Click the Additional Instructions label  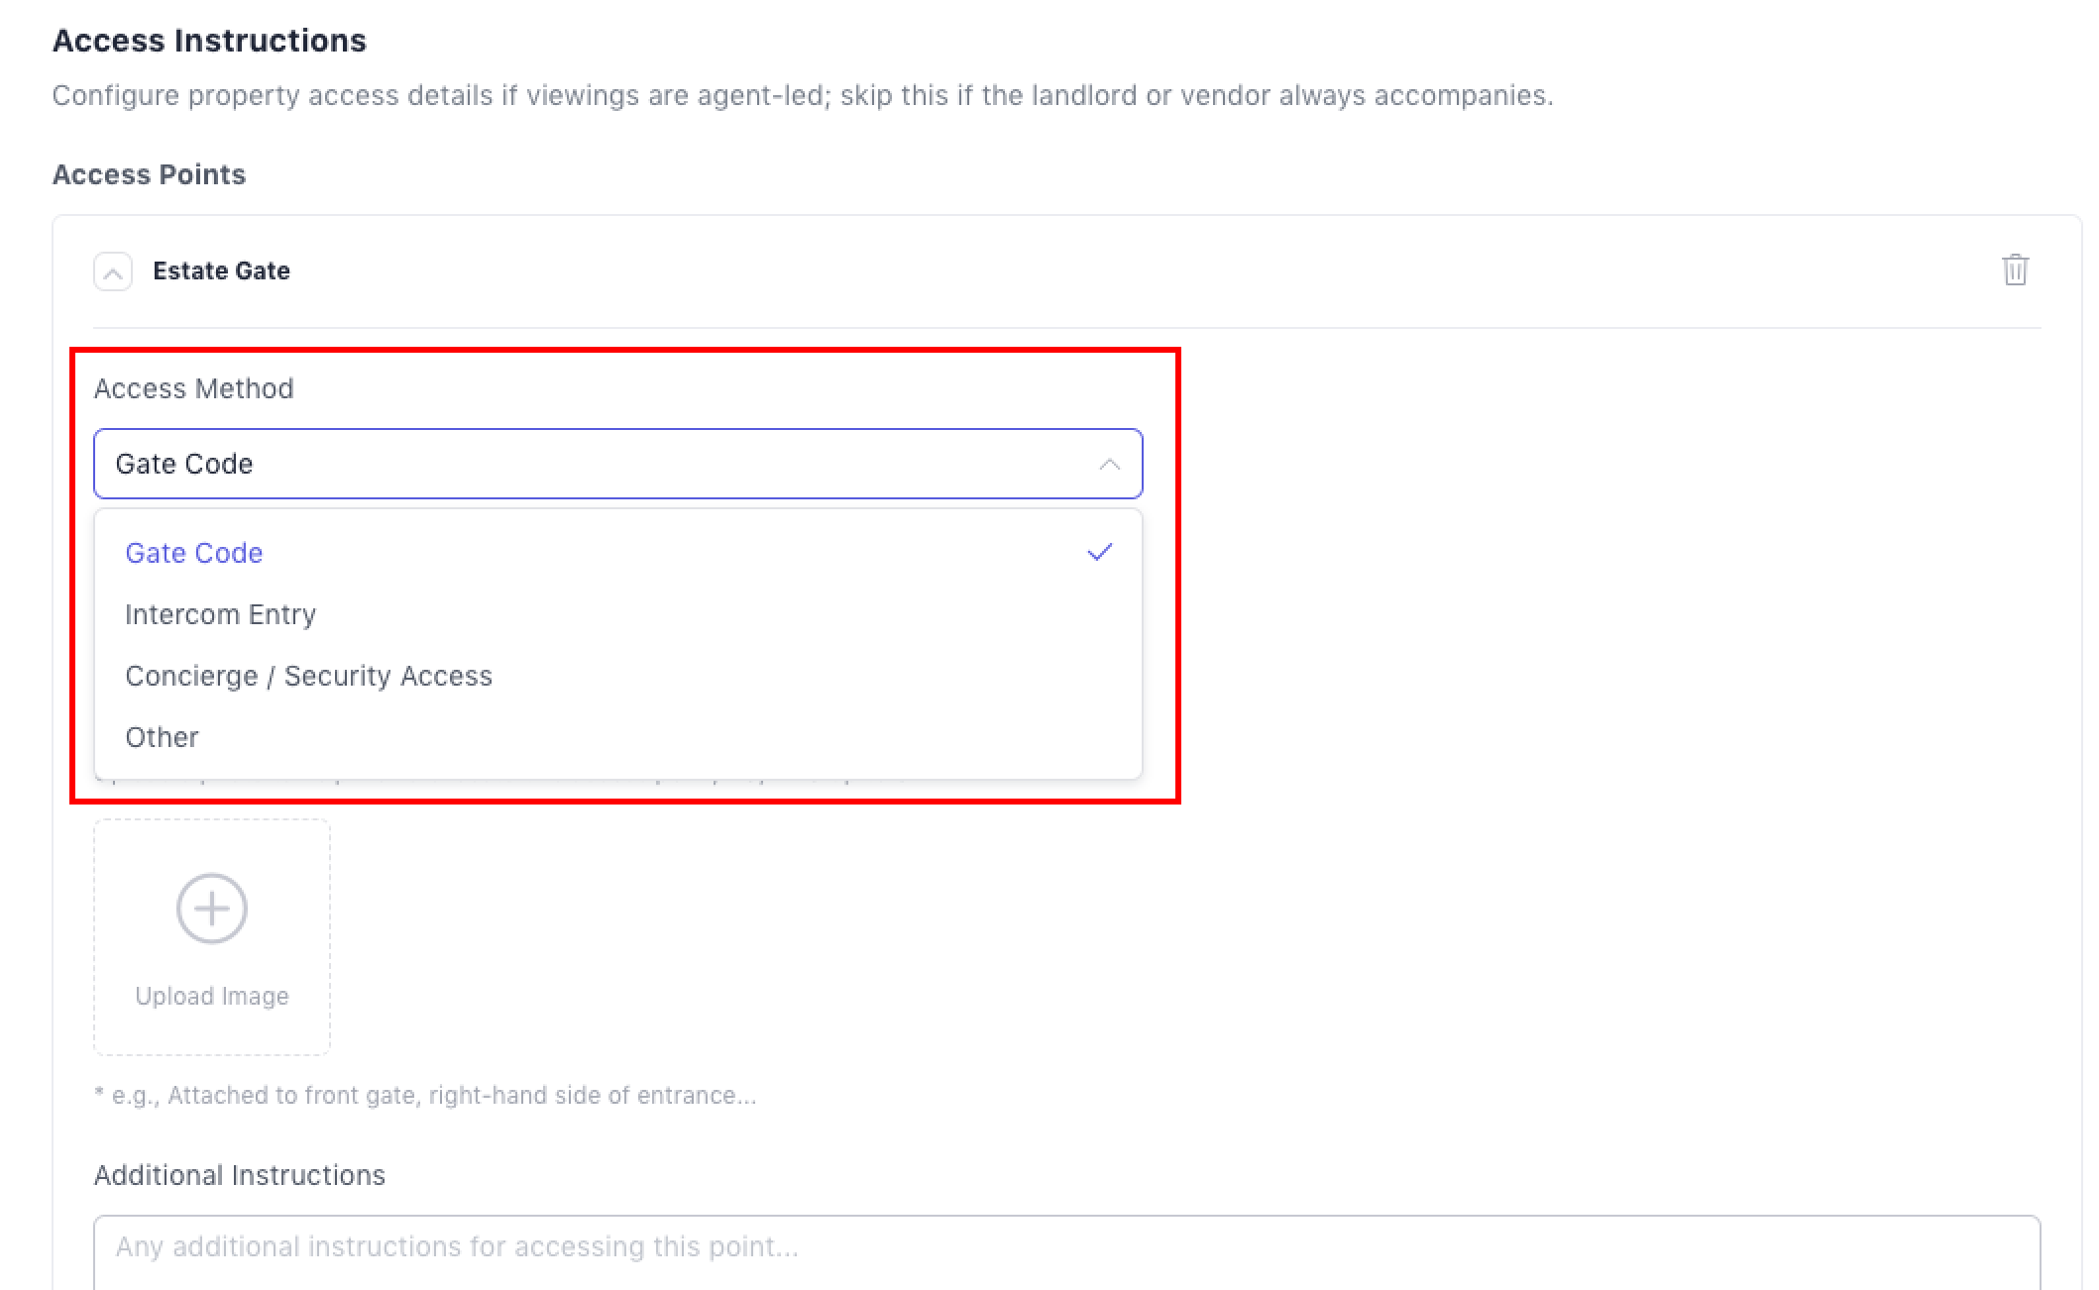tap(239, 1175)
